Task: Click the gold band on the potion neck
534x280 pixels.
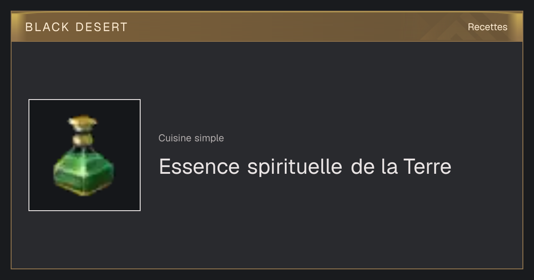Action: (83, 140)
